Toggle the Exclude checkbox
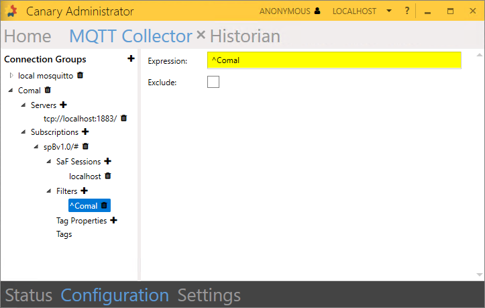This screenshot has width=485, height=308. coord(213,82)
